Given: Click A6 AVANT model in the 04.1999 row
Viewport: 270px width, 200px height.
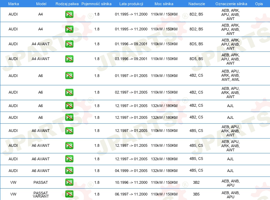Looking at the screenshot, I should tap(41, 171).
